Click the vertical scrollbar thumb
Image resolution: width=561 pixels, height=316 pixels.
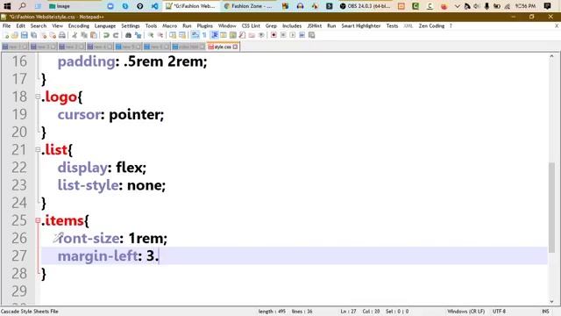(x=551, y=207)
